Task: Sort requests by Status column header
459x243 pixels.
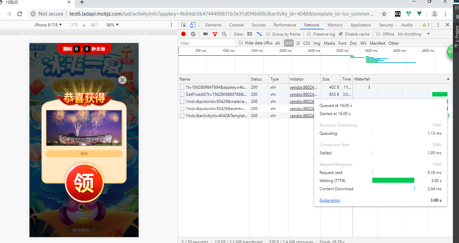Action: [x=259, y=79]
